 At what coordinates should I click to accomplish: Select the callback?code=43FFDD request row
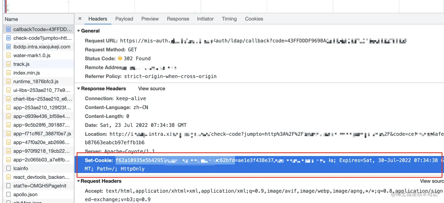[38, 29]
